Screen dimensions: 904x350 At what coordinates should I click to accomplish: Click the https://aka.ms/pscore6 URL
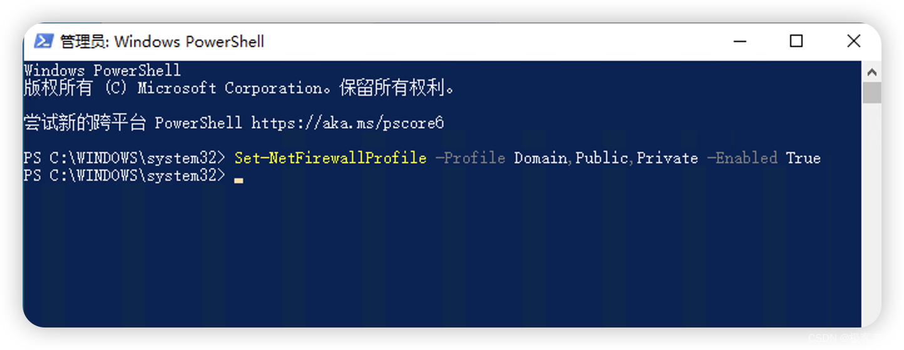tap(347, 122)
